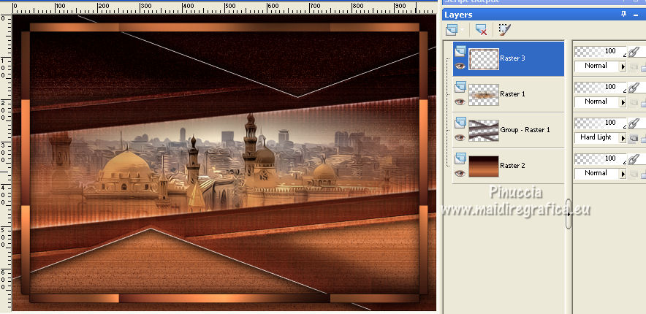Click the vertical ruler beside the canvas

tap(5, 163)
